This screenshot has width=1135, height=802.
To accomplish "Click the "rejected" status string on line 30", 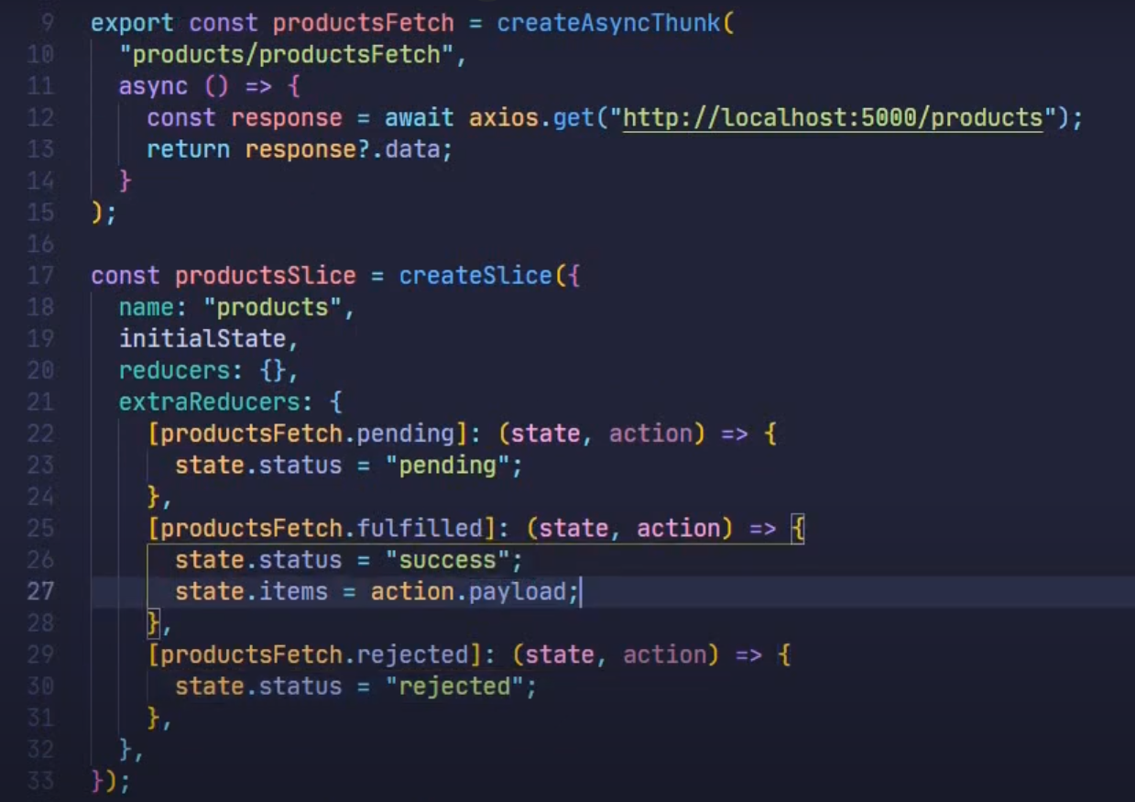I will (x=456, y=686).
